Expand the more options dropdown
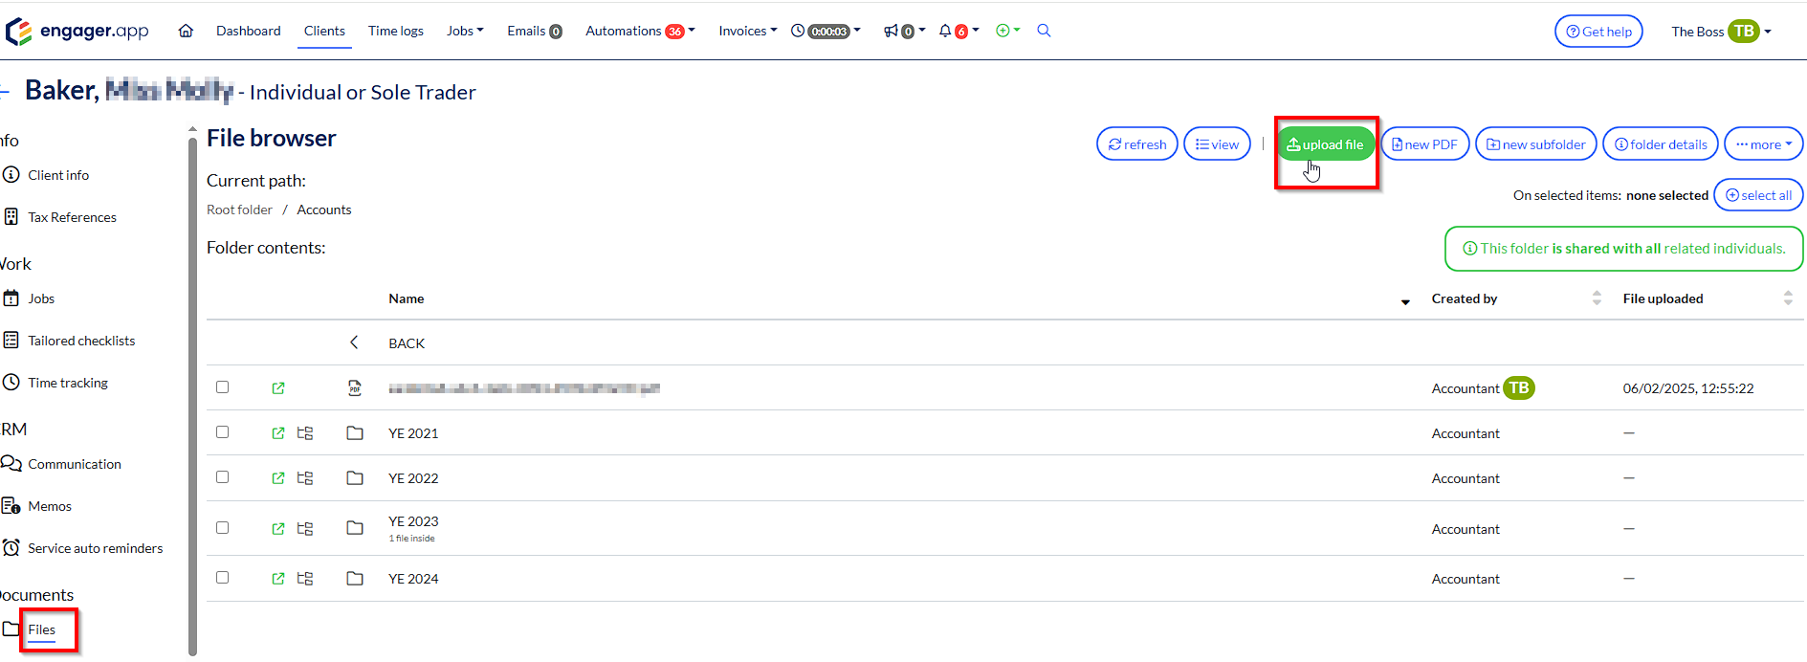The image size is (1807, 662). tap(1763, 144)
